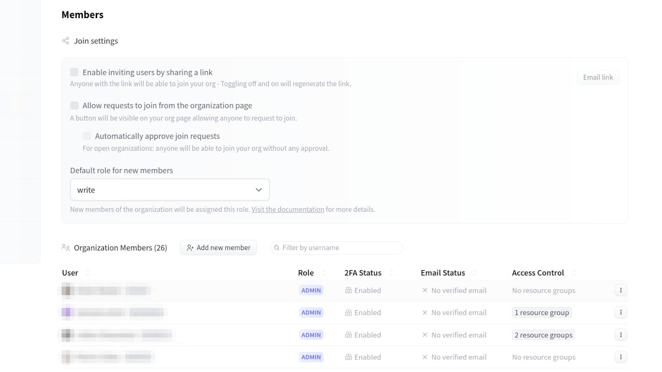
Task: Click the 2 resource groups badge
Action: click(x=543, y=335)
